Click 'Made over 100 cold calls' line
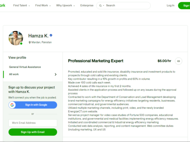This screenshot has width=190, height=142. pyautogui.click(x=89, y=82)
